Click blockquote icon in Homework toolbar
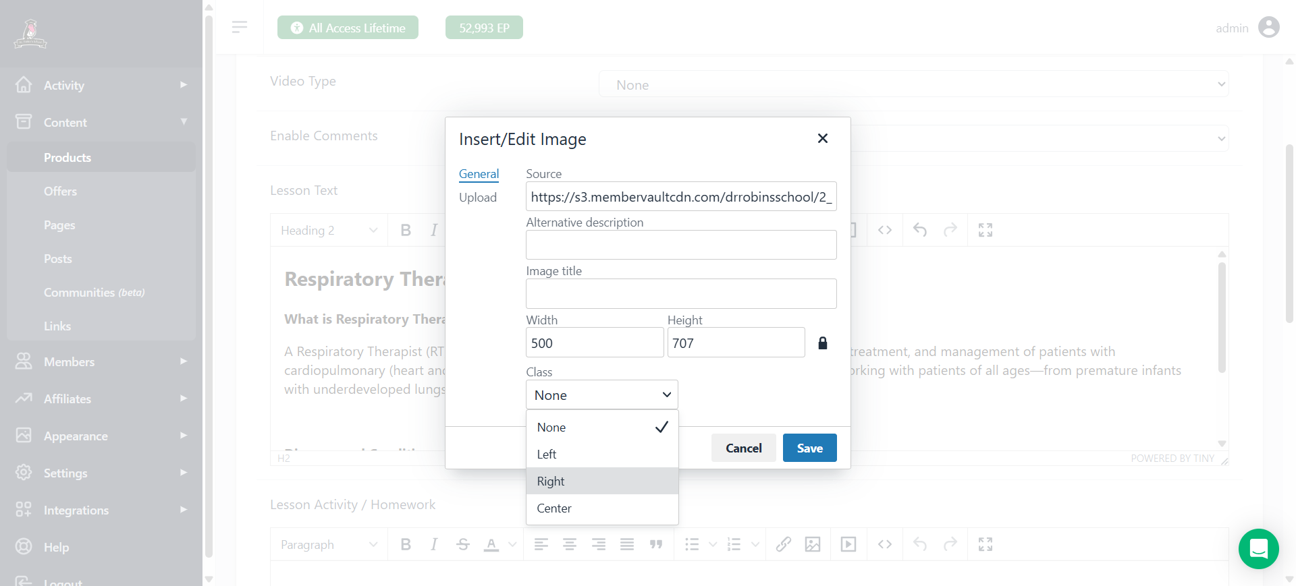The width and height of the screenshot is (1296, 586). click(655, 544)
